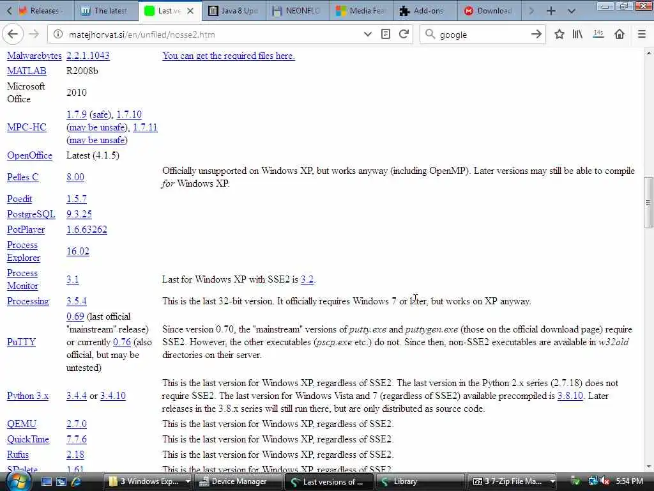Viewport: 654px width, 491px height.
Task: Switch to the Add-ons tab
Action: coord(425,11)
